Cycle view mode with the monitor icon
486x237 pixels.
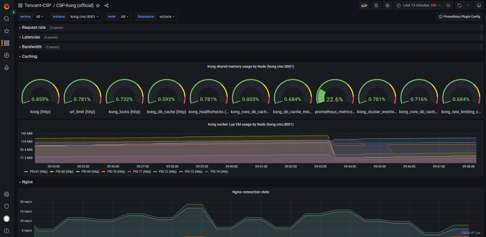coord(479,5)
